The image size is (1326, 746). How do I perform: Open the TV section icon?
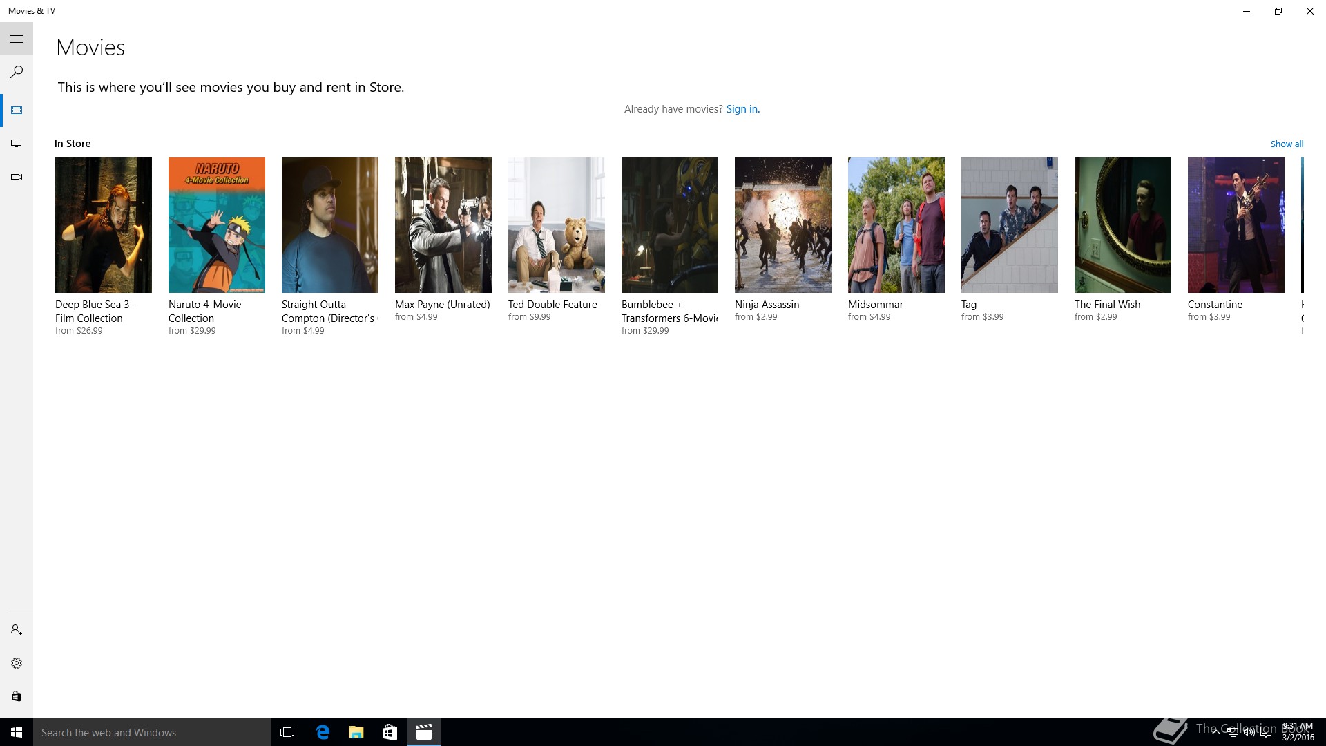point(17,144)
